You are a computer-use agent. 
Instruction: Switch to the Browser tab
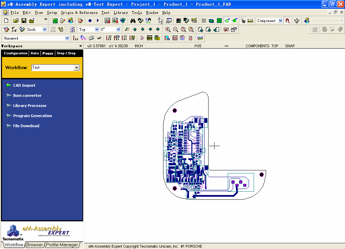coord(35,245)
